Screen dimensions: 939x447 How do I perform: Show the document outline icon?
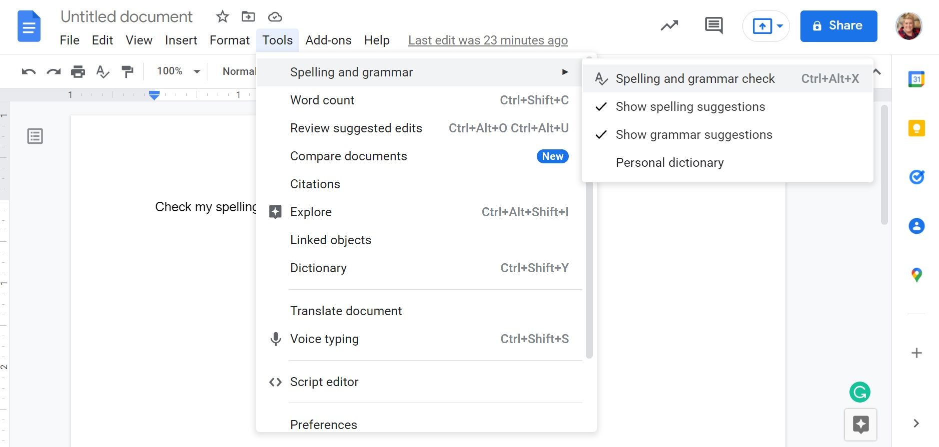(x=35, y=136)
